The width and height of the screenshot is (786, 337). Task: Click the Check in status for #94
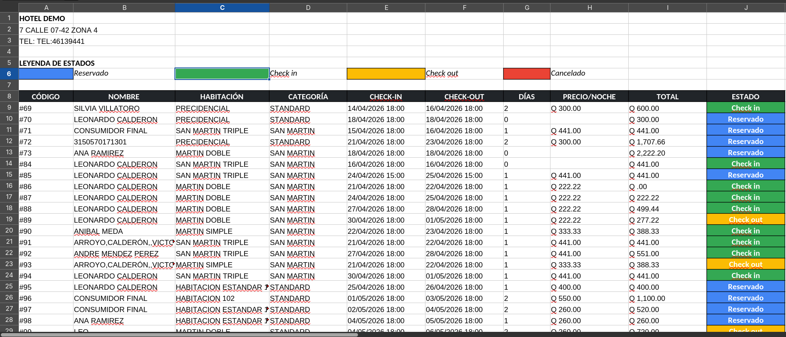pyautogui.click(x=746, y=276)
